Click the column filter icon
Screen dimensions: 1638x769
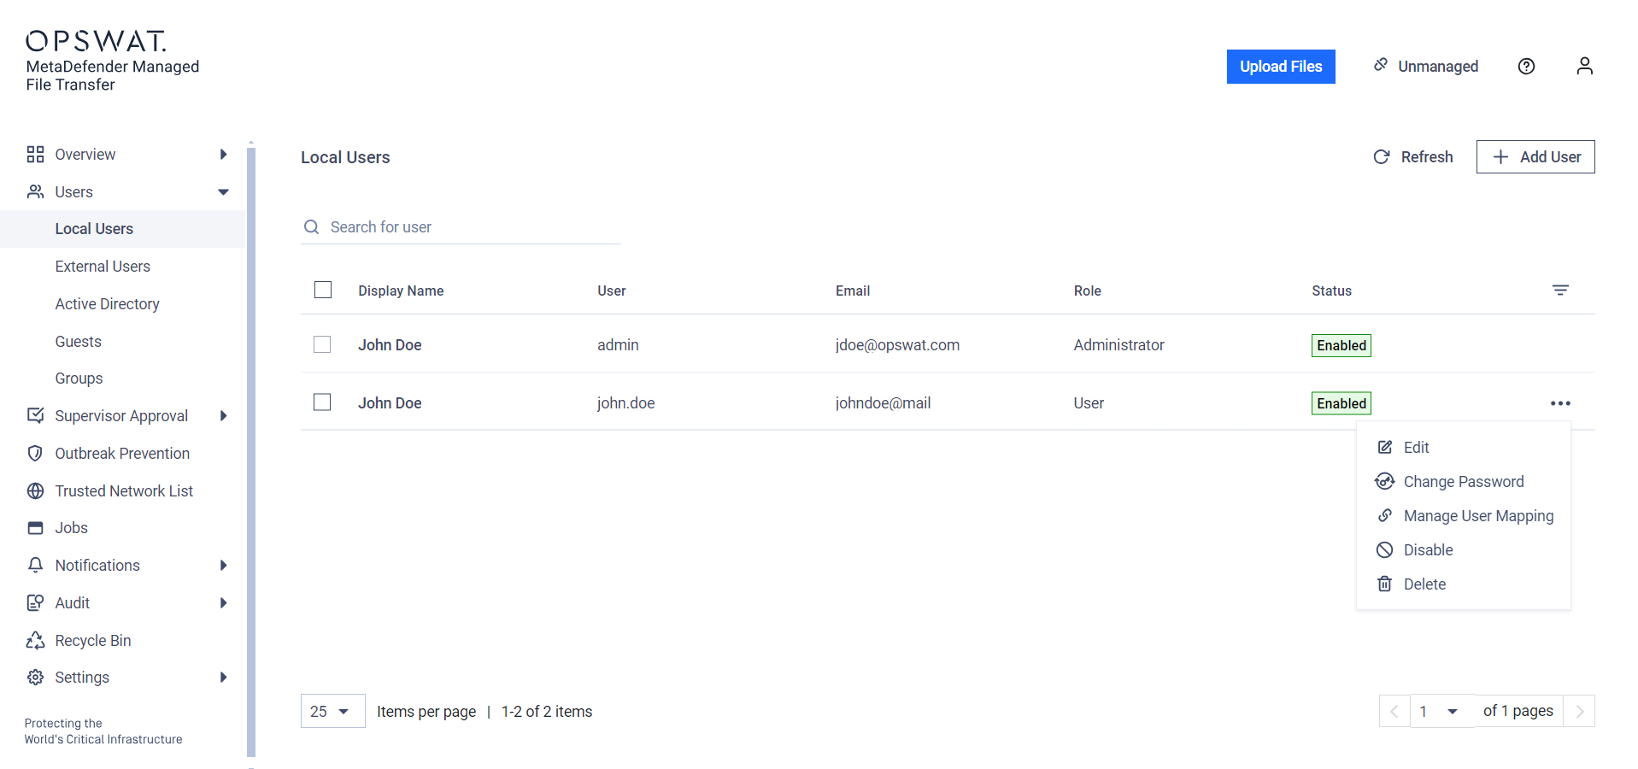(x=1559, y=291)
